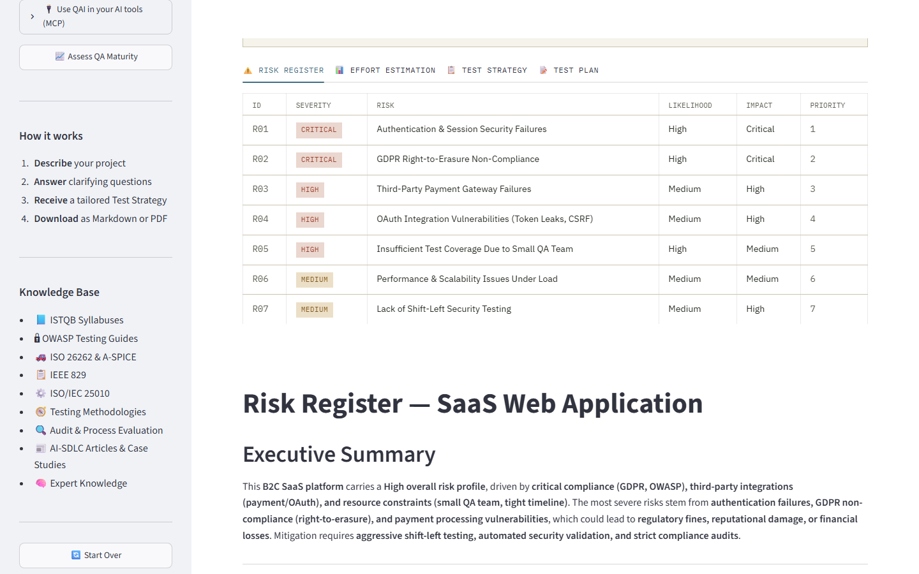
Task: Click the CRITICAL badge in row R01
Action: pos(319,130)
